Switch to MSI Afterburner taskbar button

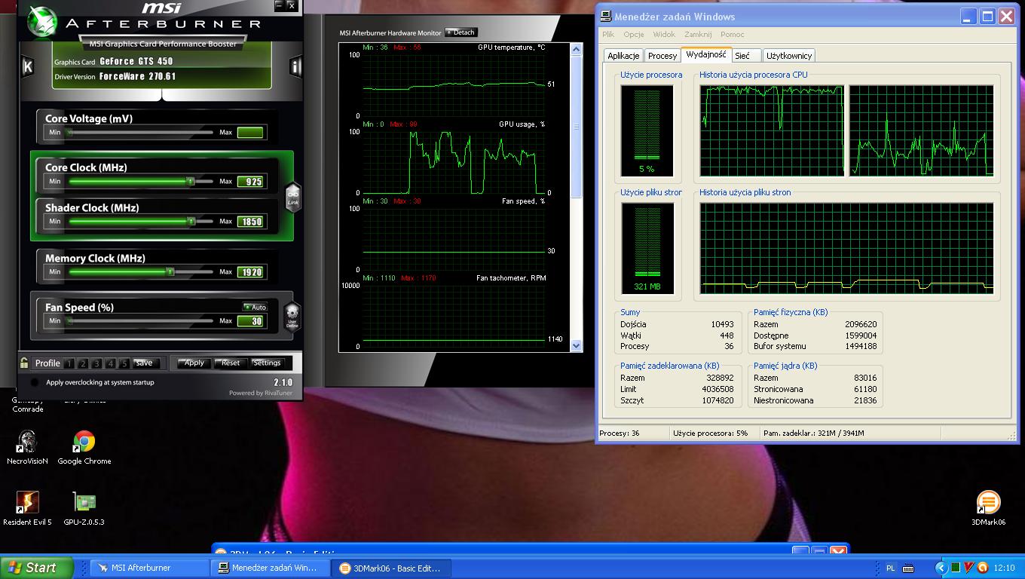(x=149, y=568)
